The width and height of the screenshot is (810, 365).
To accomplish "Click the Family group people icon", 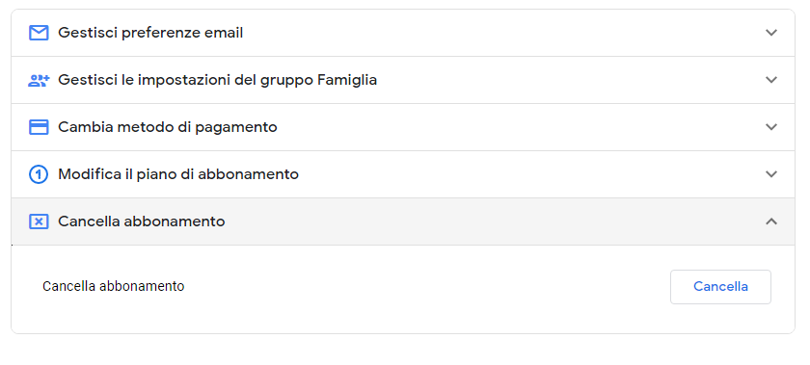I will [x=39, y=80].
